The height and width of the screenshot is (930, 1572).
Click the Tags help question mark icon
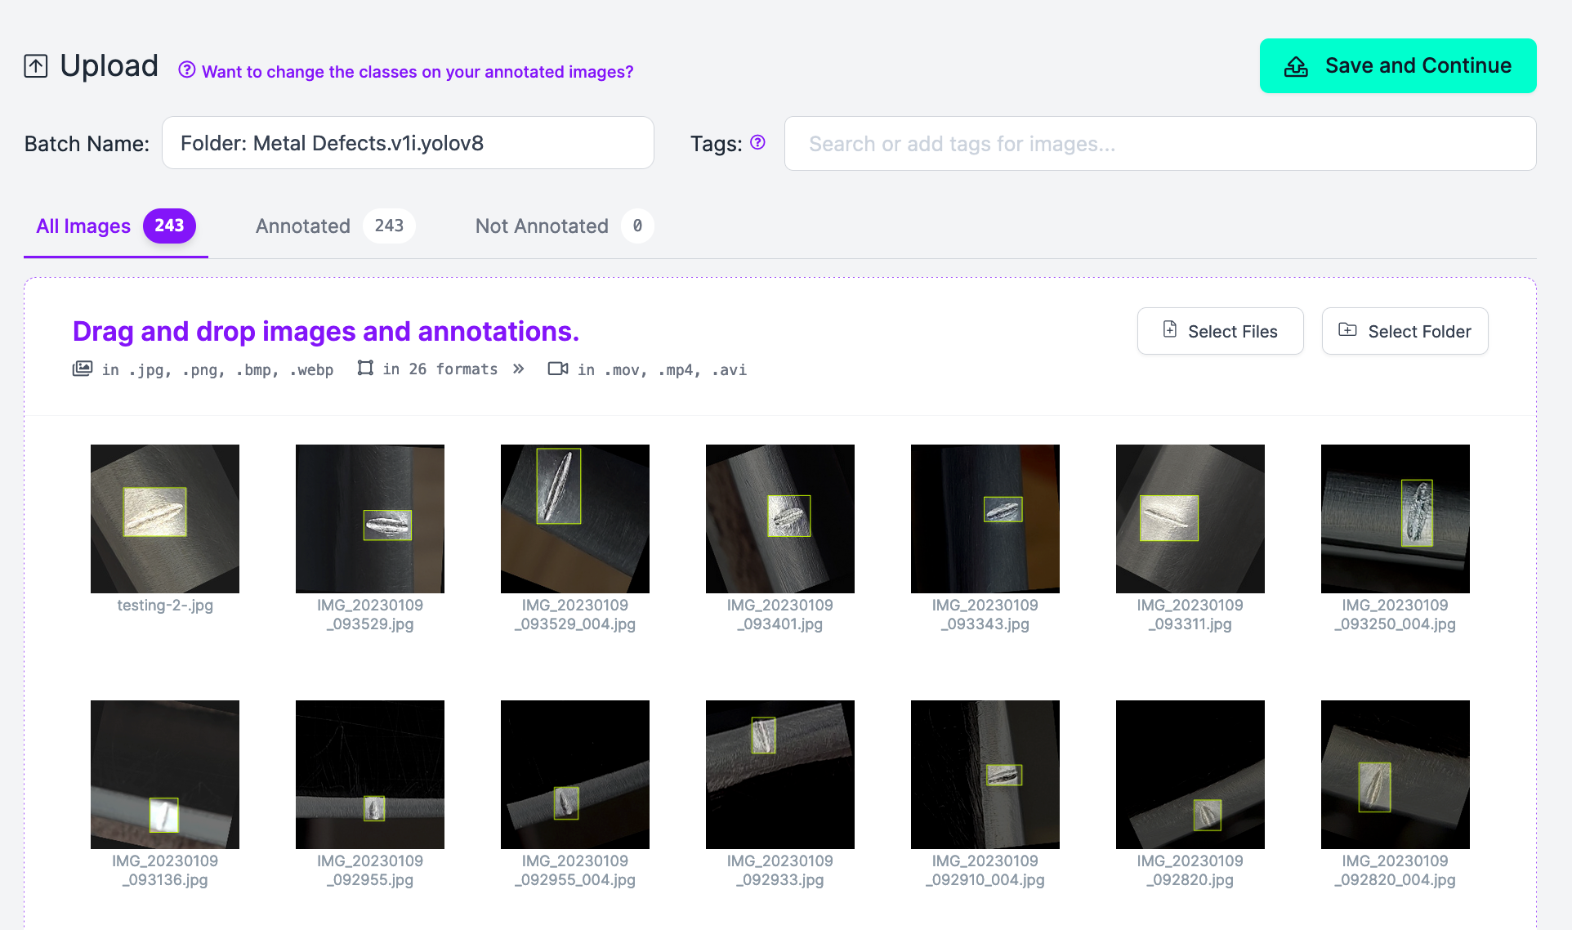pos(758,142)
